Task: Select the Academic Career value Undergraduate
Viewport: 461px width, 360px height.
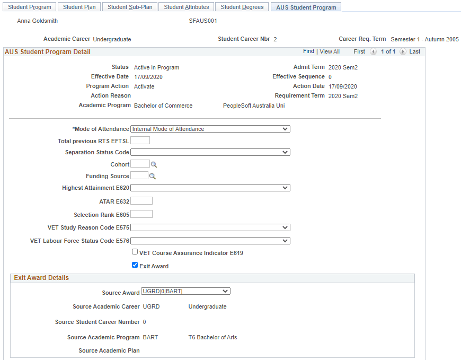Action: (112, 39)
